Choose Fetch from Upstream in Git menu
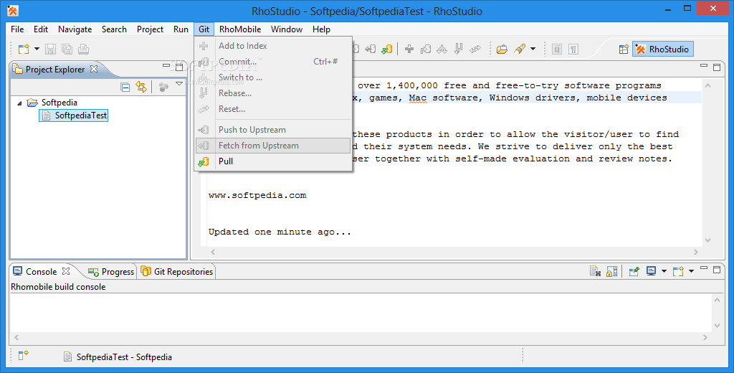Image resolution: width=734 pixels, height=373 pixels. point(273,146)
